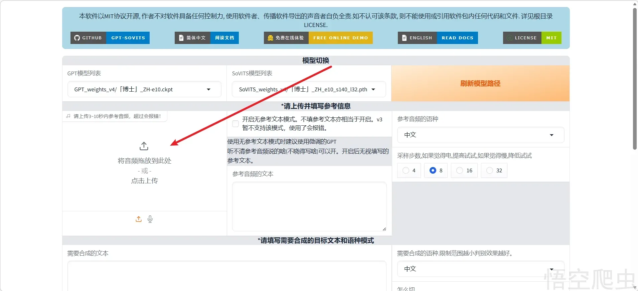Select sampling steps 8 radio button
The image size is (638, 291).
[433, 170]
